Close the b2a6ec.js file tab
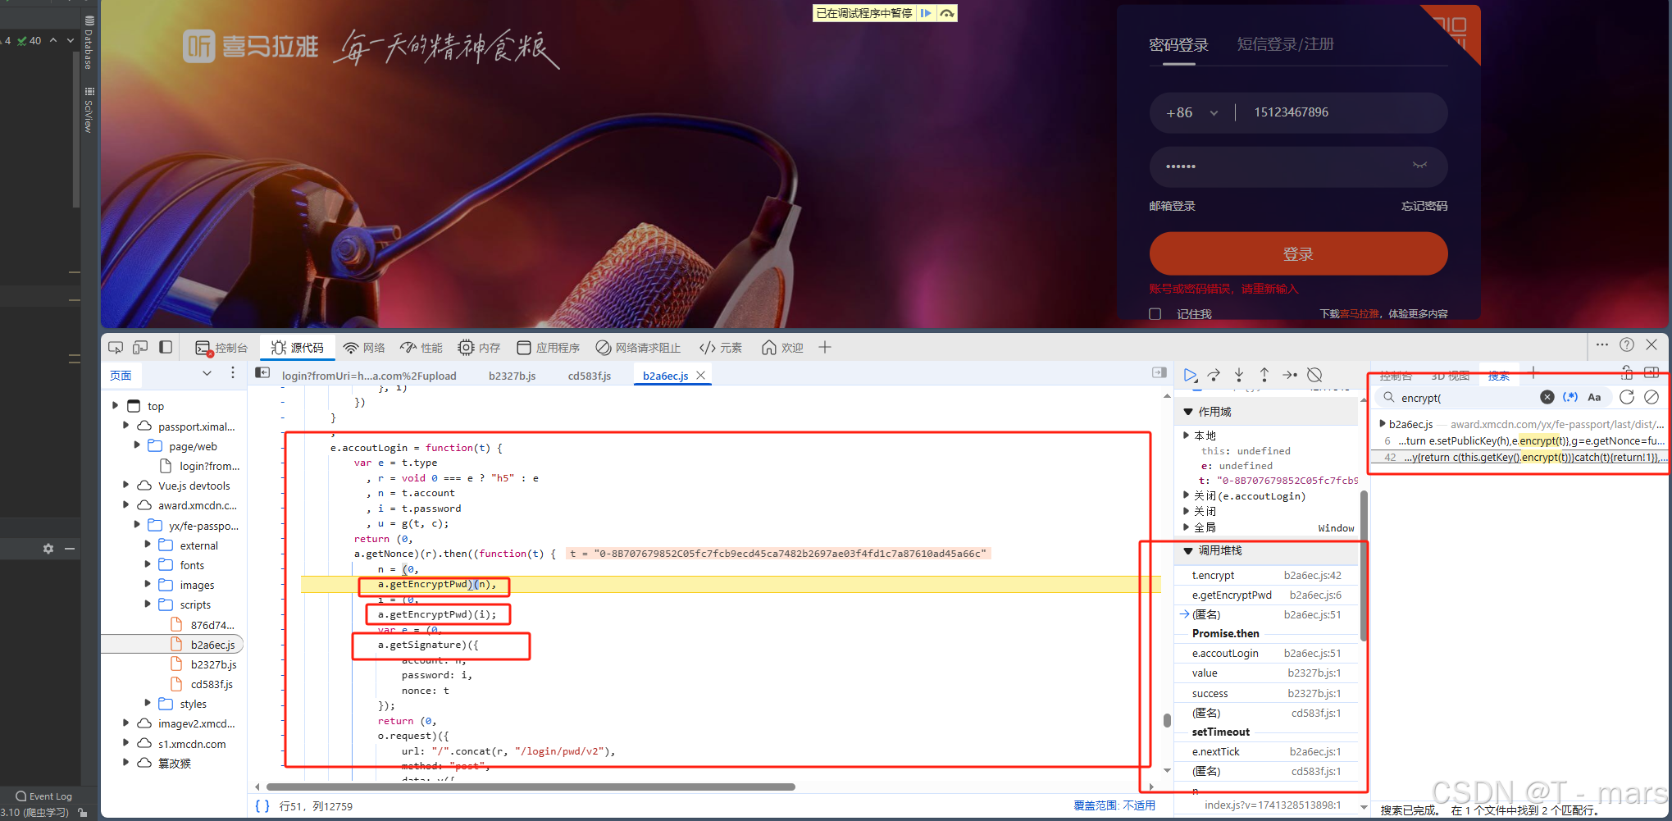1672x821 pixels. click(700, 375)
